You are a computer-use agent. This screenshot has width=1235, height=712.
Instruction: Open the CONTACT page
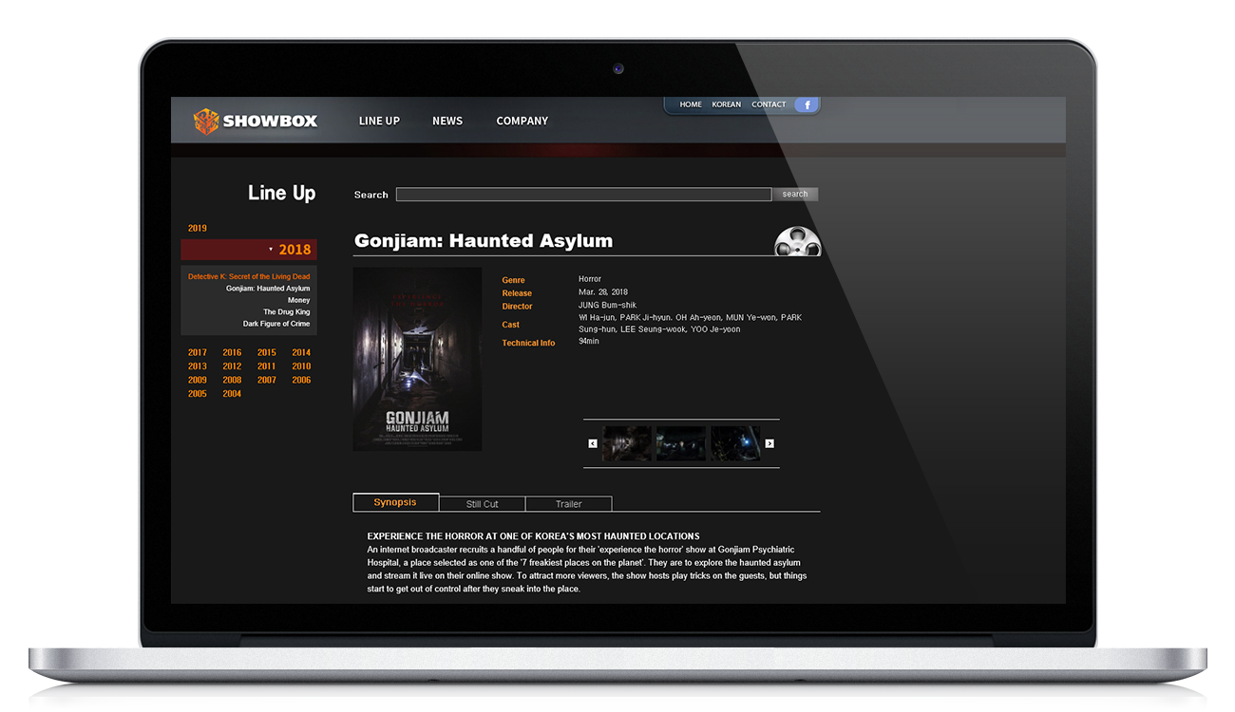(769, 104)
